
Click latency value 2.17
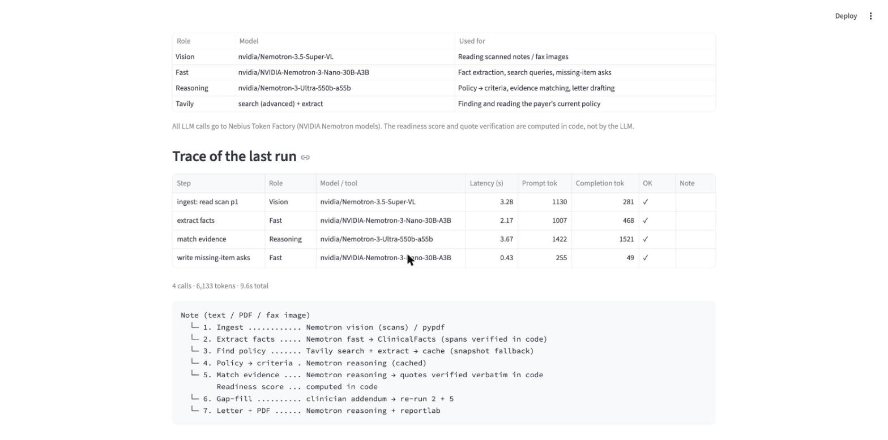[492, 221]
